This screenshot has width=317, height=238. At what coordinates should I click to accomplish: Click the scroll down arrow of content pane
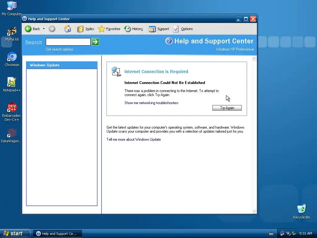(x=254, y=211)
